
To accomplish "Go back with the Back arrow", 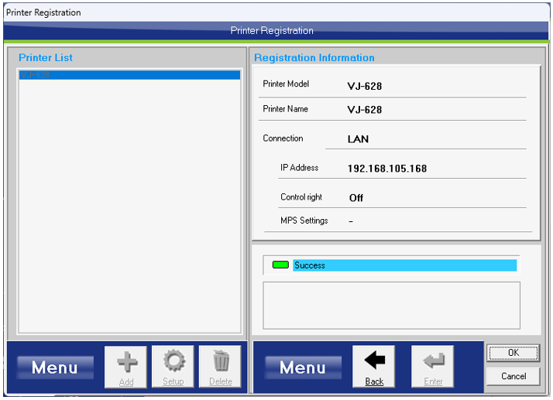I will pyautogui.click(x=374, y=367).
